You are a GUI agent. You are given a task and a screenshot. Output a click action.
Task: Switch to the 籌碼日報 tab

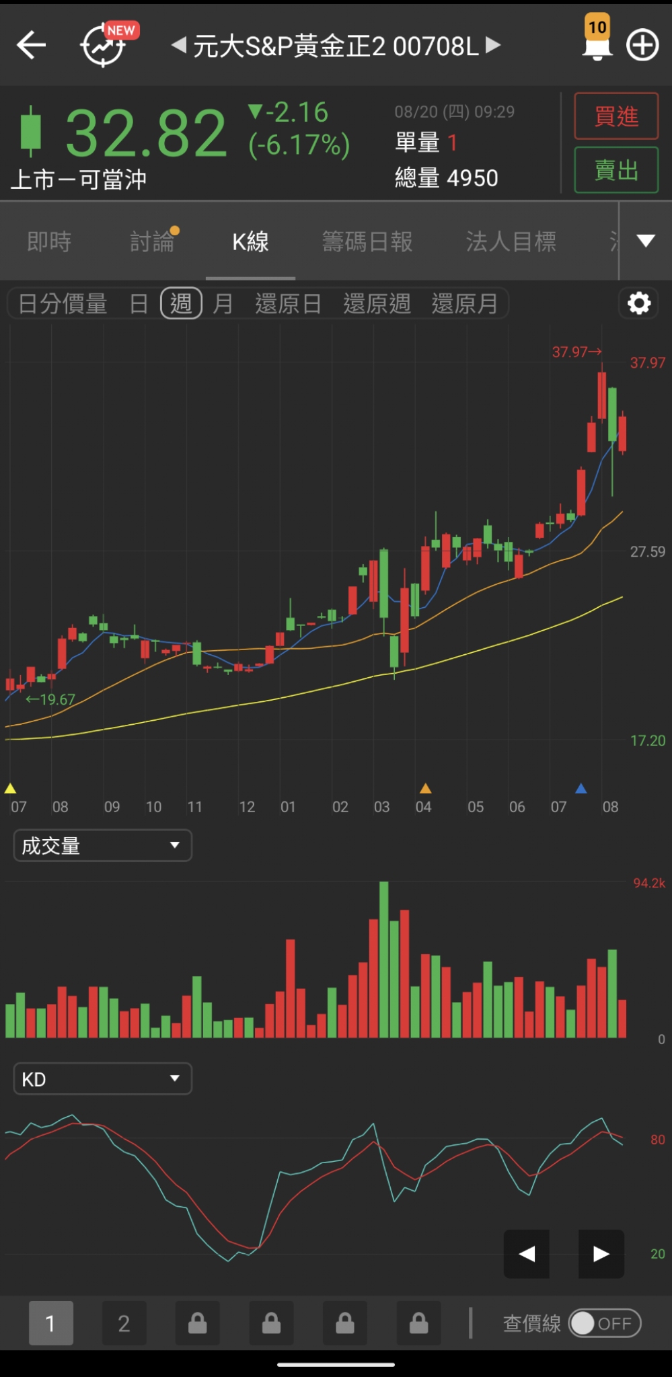[367, 241]
